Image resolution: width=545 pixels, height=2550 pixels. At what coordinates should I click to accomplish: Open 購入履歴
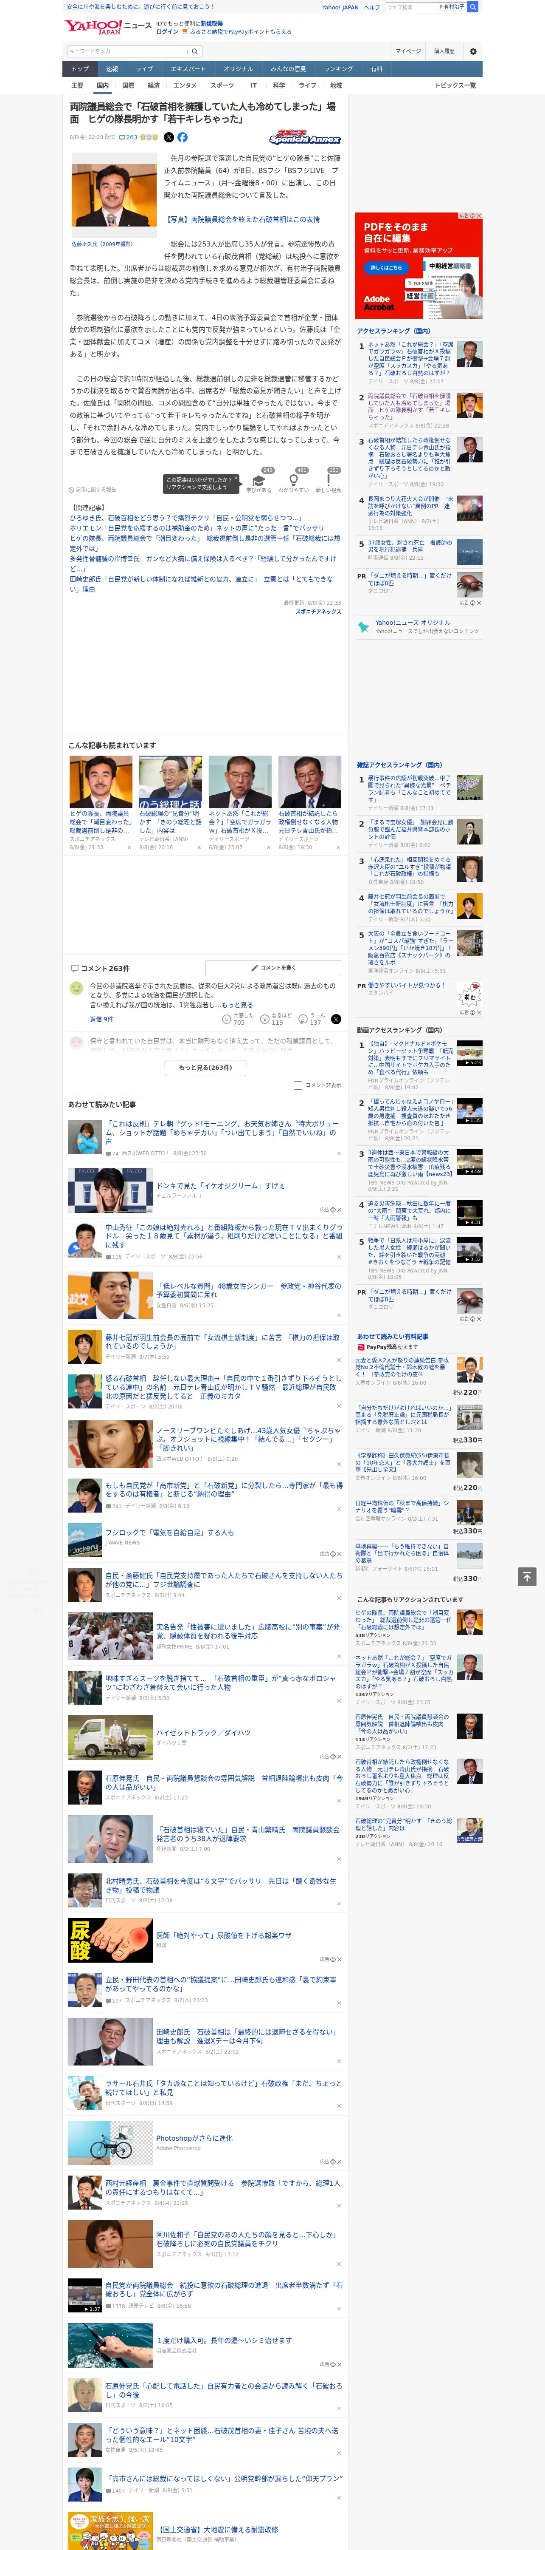click(444, 51)
